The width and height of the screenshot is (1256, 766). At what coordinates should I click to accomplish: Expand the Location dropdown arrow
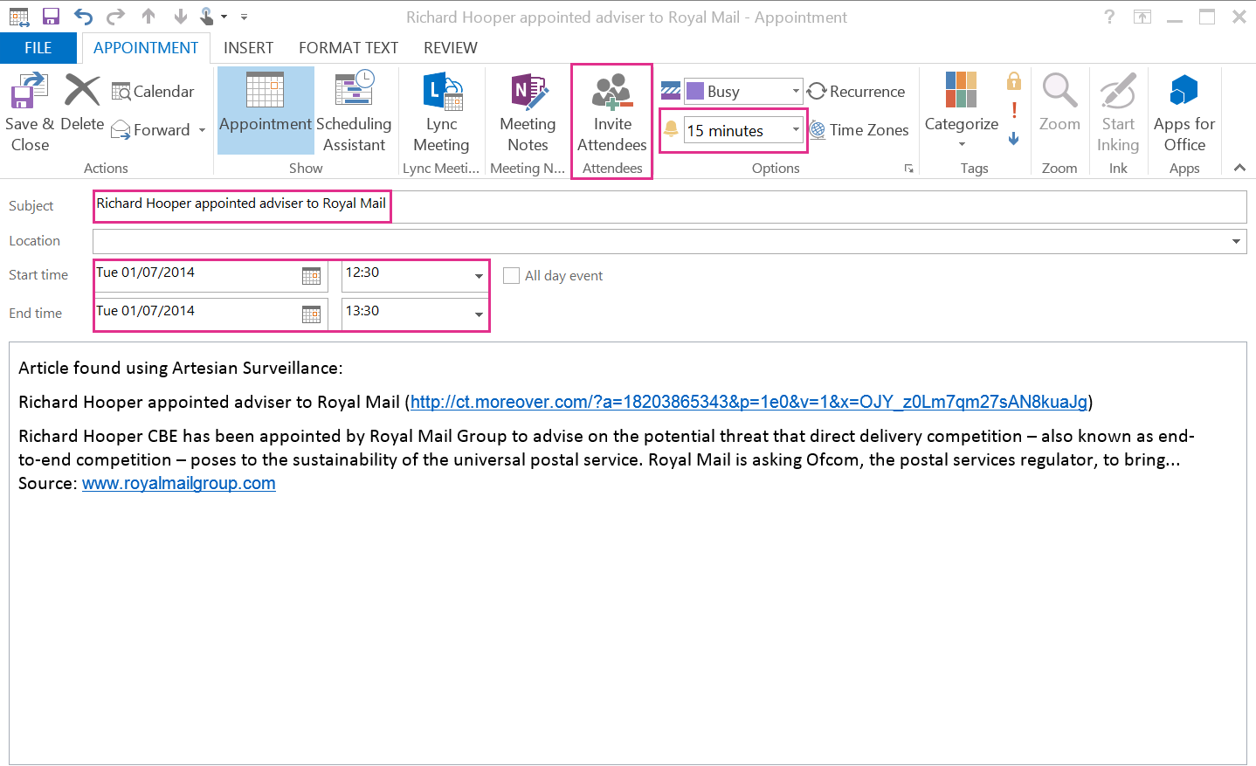(1237, 241)
